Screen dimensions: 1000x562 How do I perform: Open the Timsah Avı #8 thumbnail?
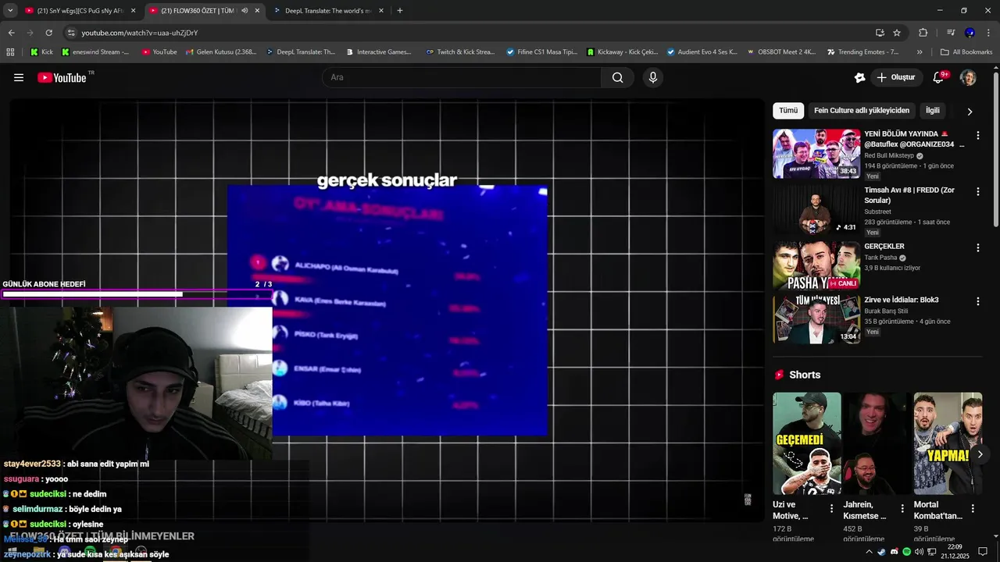click(816, 210)
